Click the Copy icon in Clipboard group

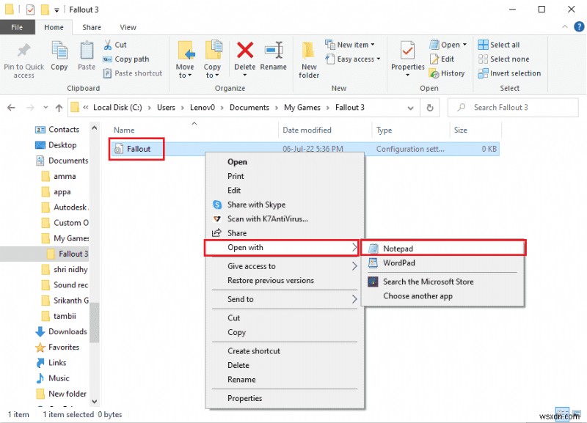click(x=59, y=51)
